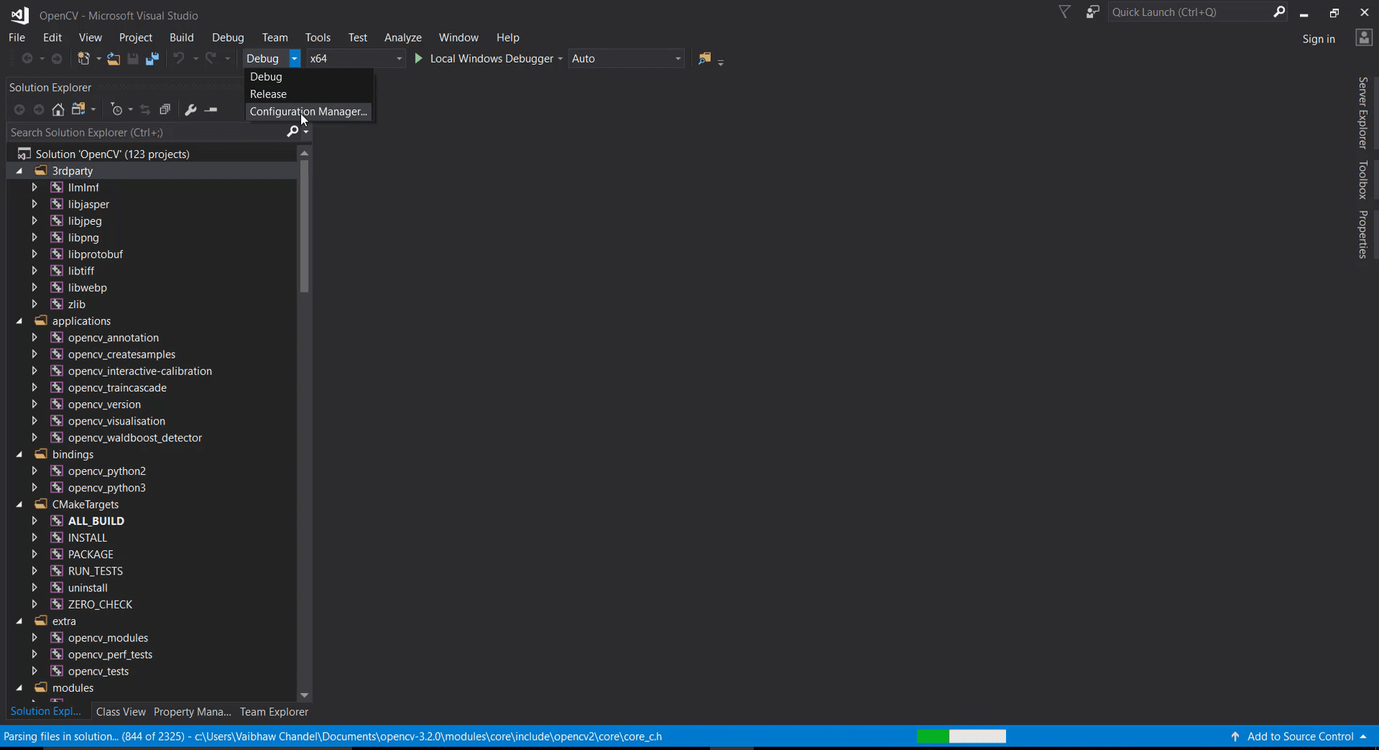Start debugging with green play arrow
The width and height of the screenshot is (1379, 750).
tap(418, 58)
